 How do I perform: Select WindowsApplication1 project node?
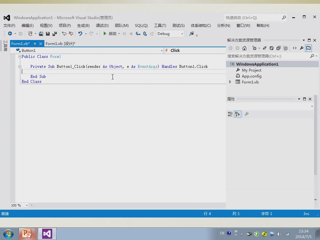[x=257, y=64]
